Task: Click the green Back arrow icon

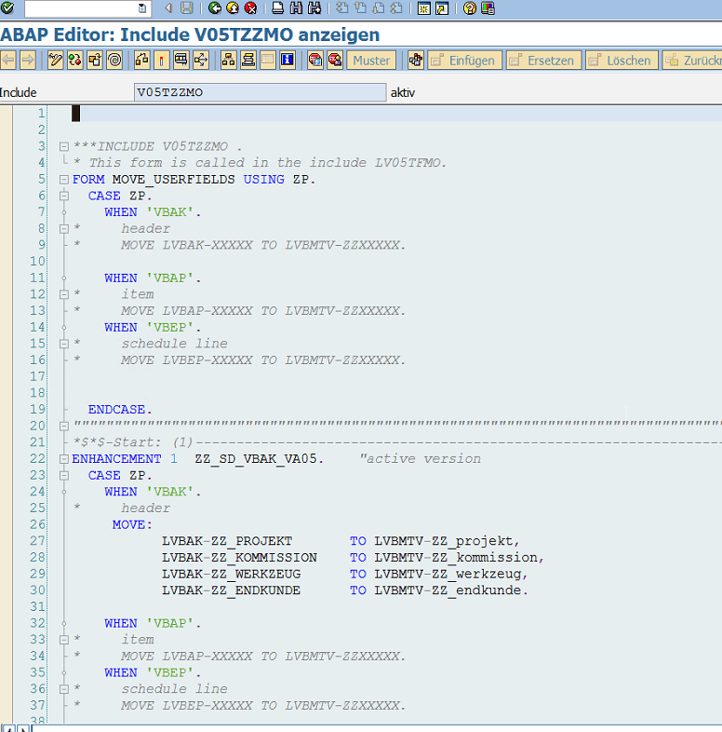Action: click(215, 8)
